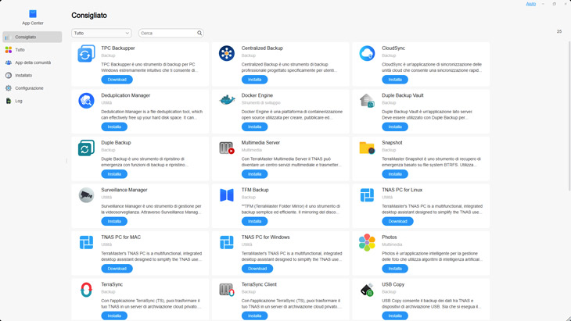Open the Snapshot folder icon
571x321 pixels.
click(367, 148)
